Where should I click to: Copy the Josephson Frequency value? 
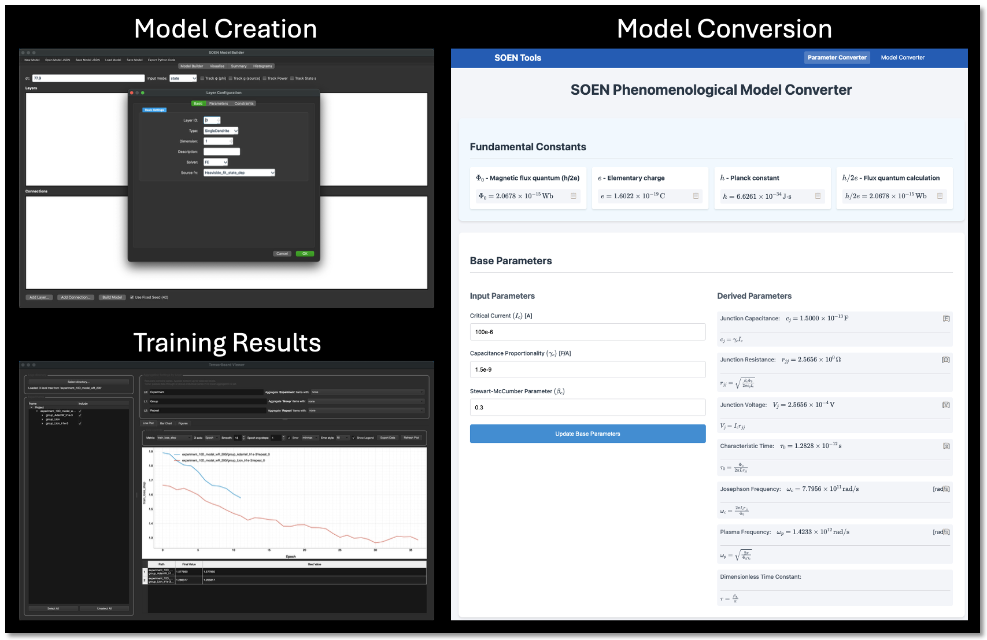[x=947, y=489]
